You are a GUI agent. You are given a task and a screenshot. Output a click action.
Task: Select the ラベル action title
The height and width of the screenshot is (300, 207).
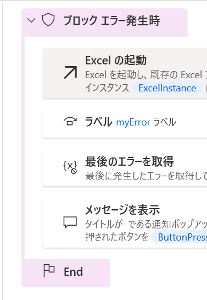pyautogui.click(x=98, y=122)
